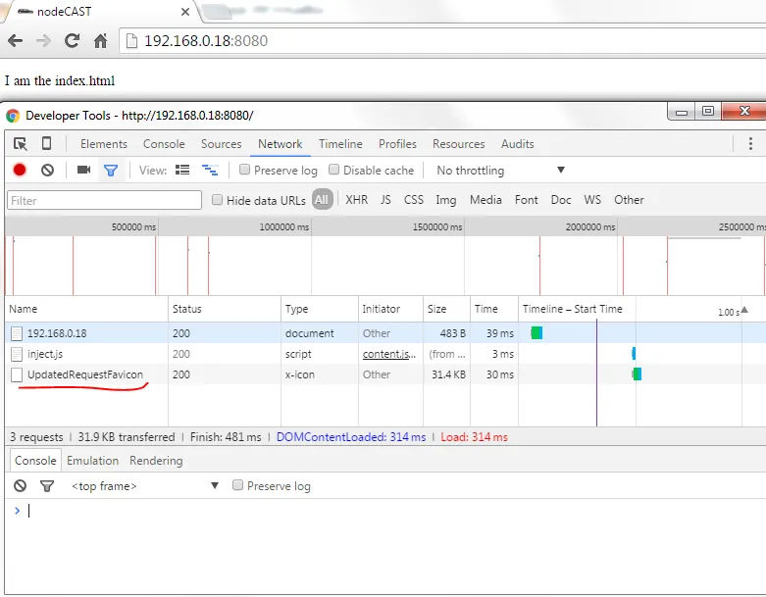766x597 pixels.
Task: Click the green timeline bar for 192.168.0.18
Action: pos(536,333)
